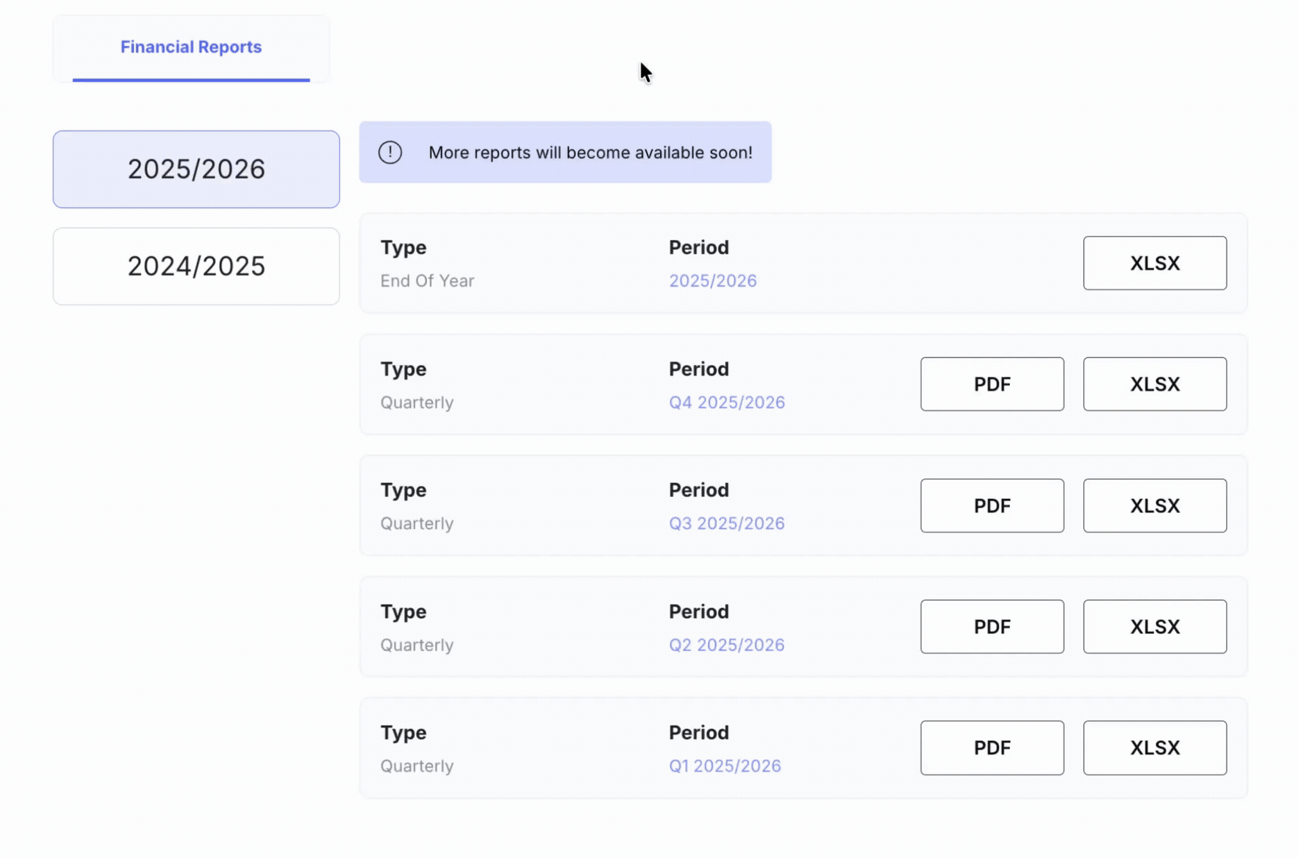Click the Q4 2025/2026 period text
Screen dimensions: 1298x858
[727, 402]
